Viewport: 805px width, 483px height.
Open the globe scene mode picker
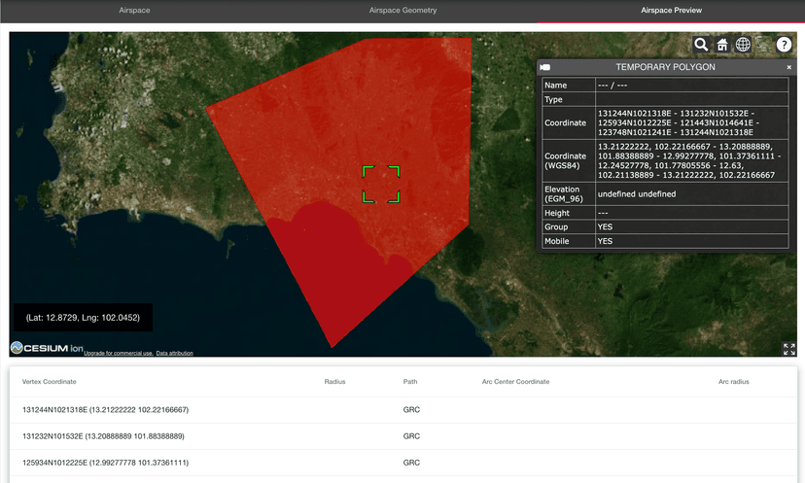[743, 45]
